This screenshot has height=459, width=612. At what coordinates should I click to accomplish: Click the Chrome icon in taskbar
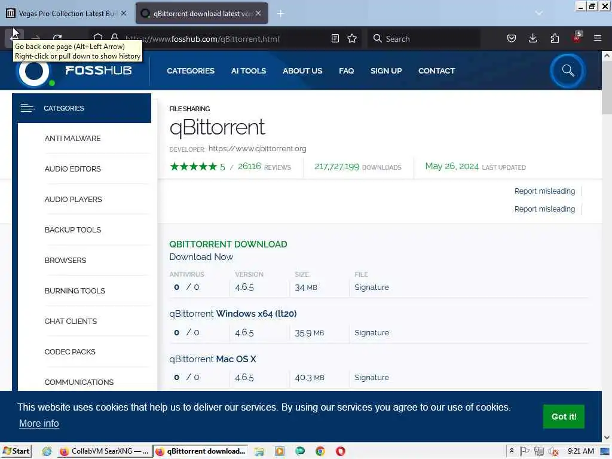click(320, 451)
